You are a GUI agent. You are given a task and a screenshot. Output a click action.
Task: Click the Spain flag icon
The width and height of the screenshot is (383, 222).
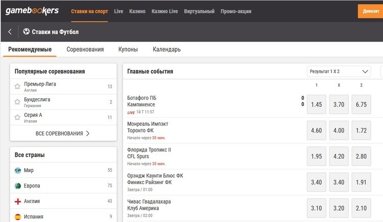18,216
